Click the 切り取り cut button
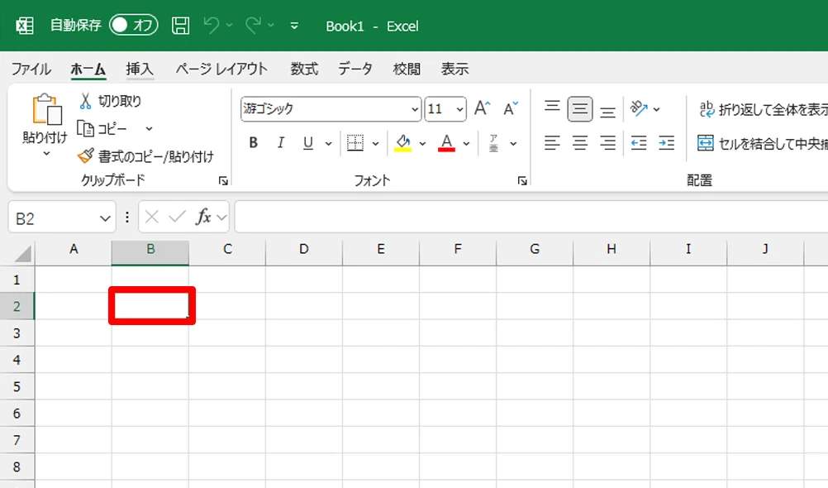The image size is (828, 488). point(111,101)
